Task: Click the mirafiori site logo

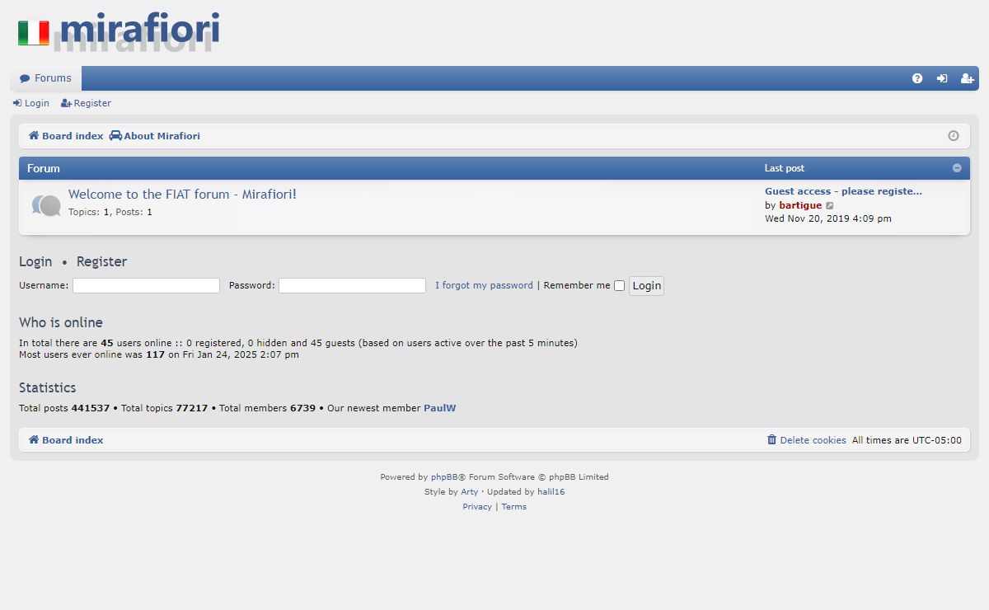Action: pyautogui.click(x=119, y=31)
